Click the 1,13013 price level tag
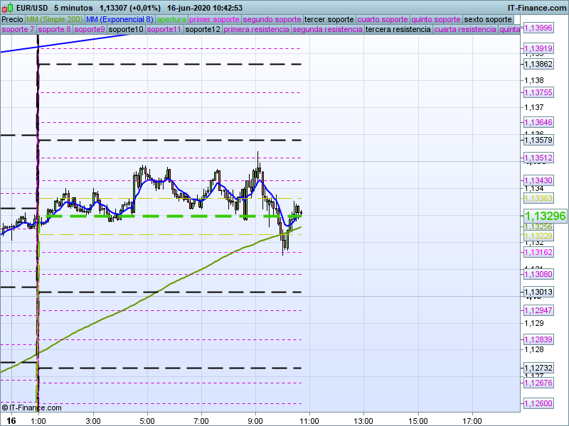Viewport: 569px width, 426px height. (x=538, y=293)
